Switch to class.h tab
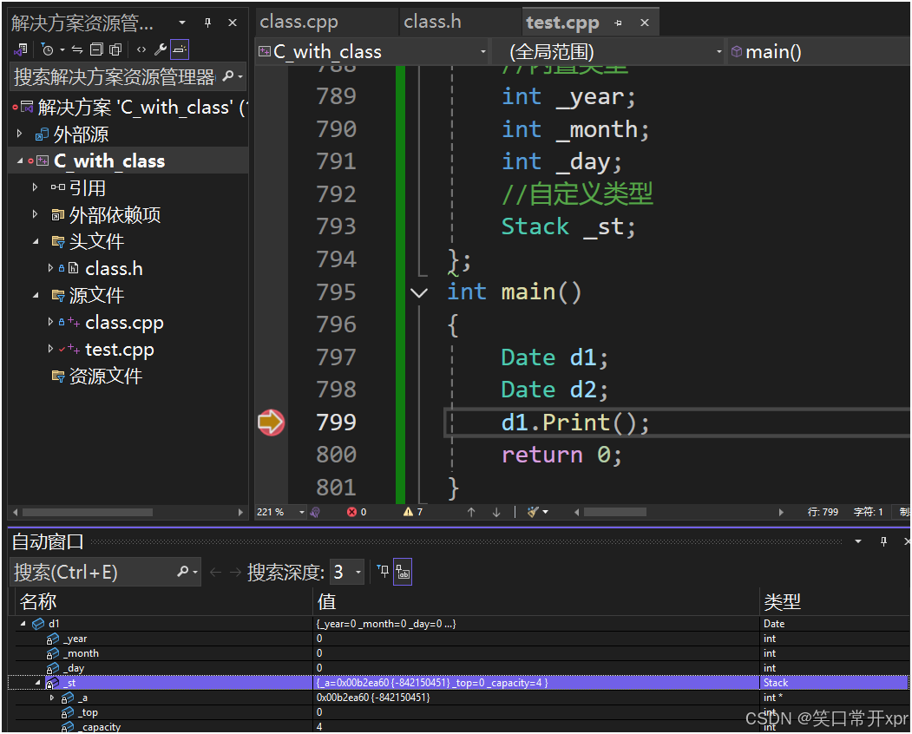The height and width of the screenshot is (734, 912). [432, 22]
